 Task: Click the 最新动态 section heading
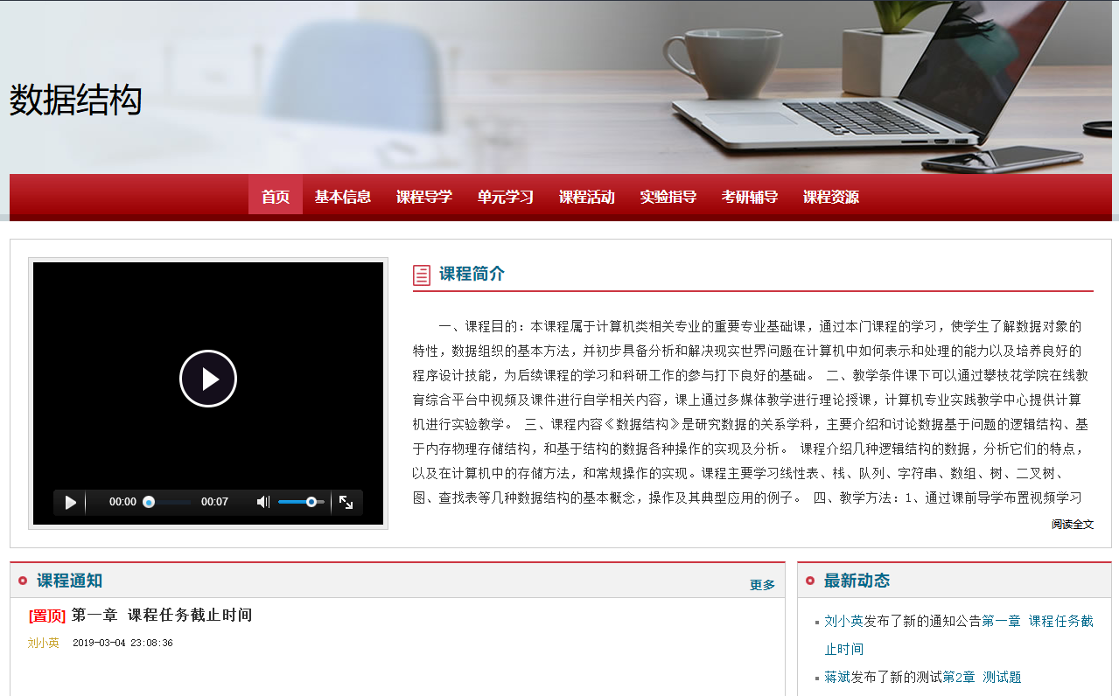click(857, 581)
